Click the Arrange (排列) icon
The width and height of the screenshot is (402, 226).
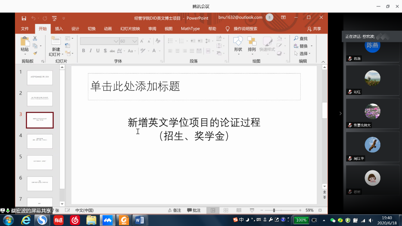252,42
